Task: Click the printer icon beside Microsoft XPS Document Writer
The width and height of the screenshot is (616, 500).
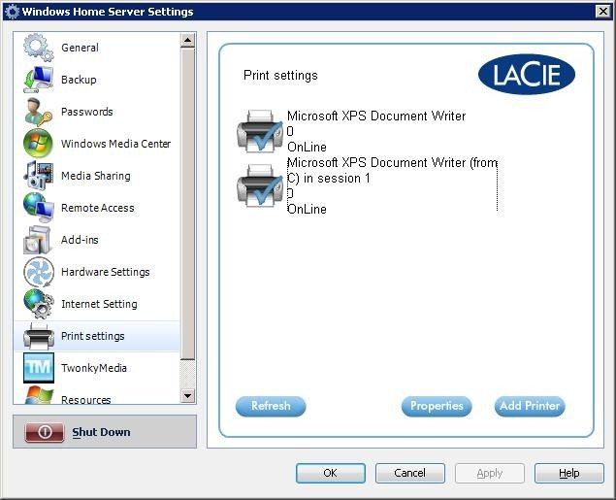Action: [x=260, y=131]
